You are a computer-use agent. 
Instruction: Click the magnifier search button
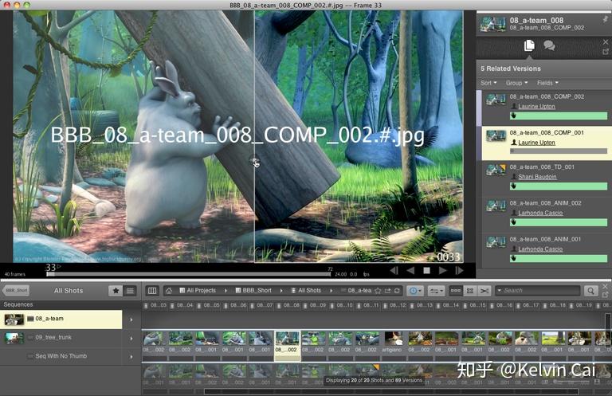coord(590,291)
